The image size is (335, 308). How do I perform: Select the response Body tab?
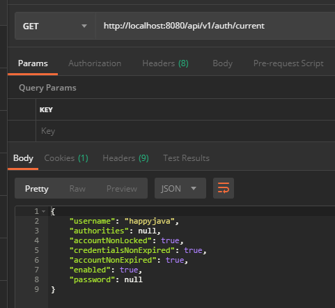coord(23,158)
